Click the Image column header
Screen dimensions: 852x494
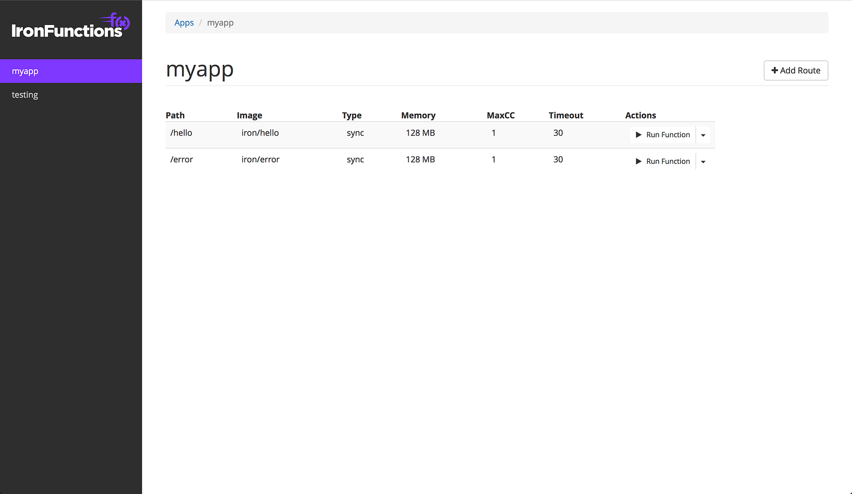250,115
